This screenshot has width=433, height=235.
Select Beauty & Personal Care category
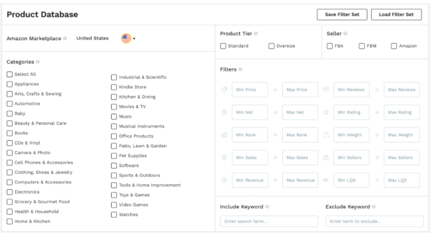[x=10, y=124]
